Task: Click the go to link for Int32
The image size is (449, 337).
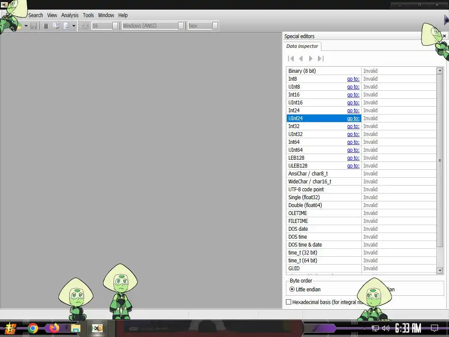Action: click(353, 126)
